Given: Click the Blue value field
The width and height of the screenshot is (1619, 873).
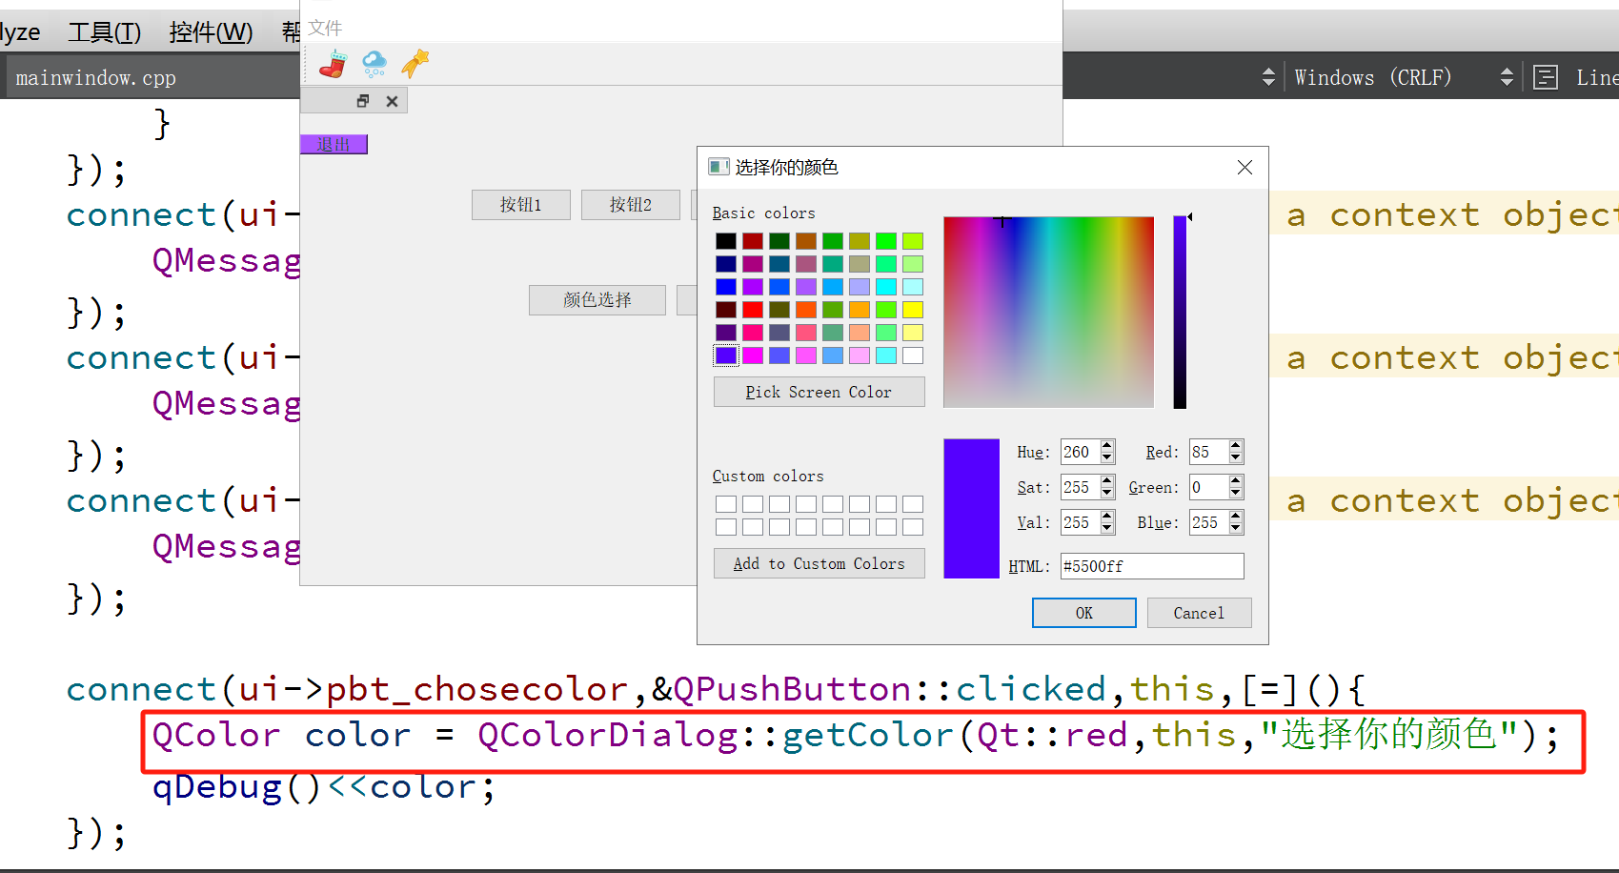Looking at the screenshot, I should click(x=1208, y=522).
